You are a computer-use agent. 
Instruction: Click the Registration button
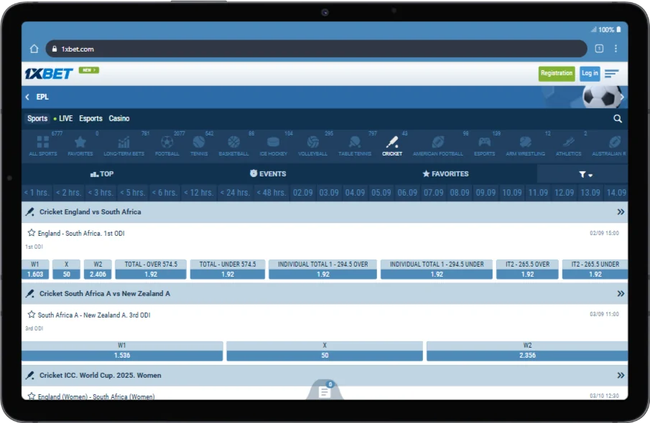[x=557, y=73]
